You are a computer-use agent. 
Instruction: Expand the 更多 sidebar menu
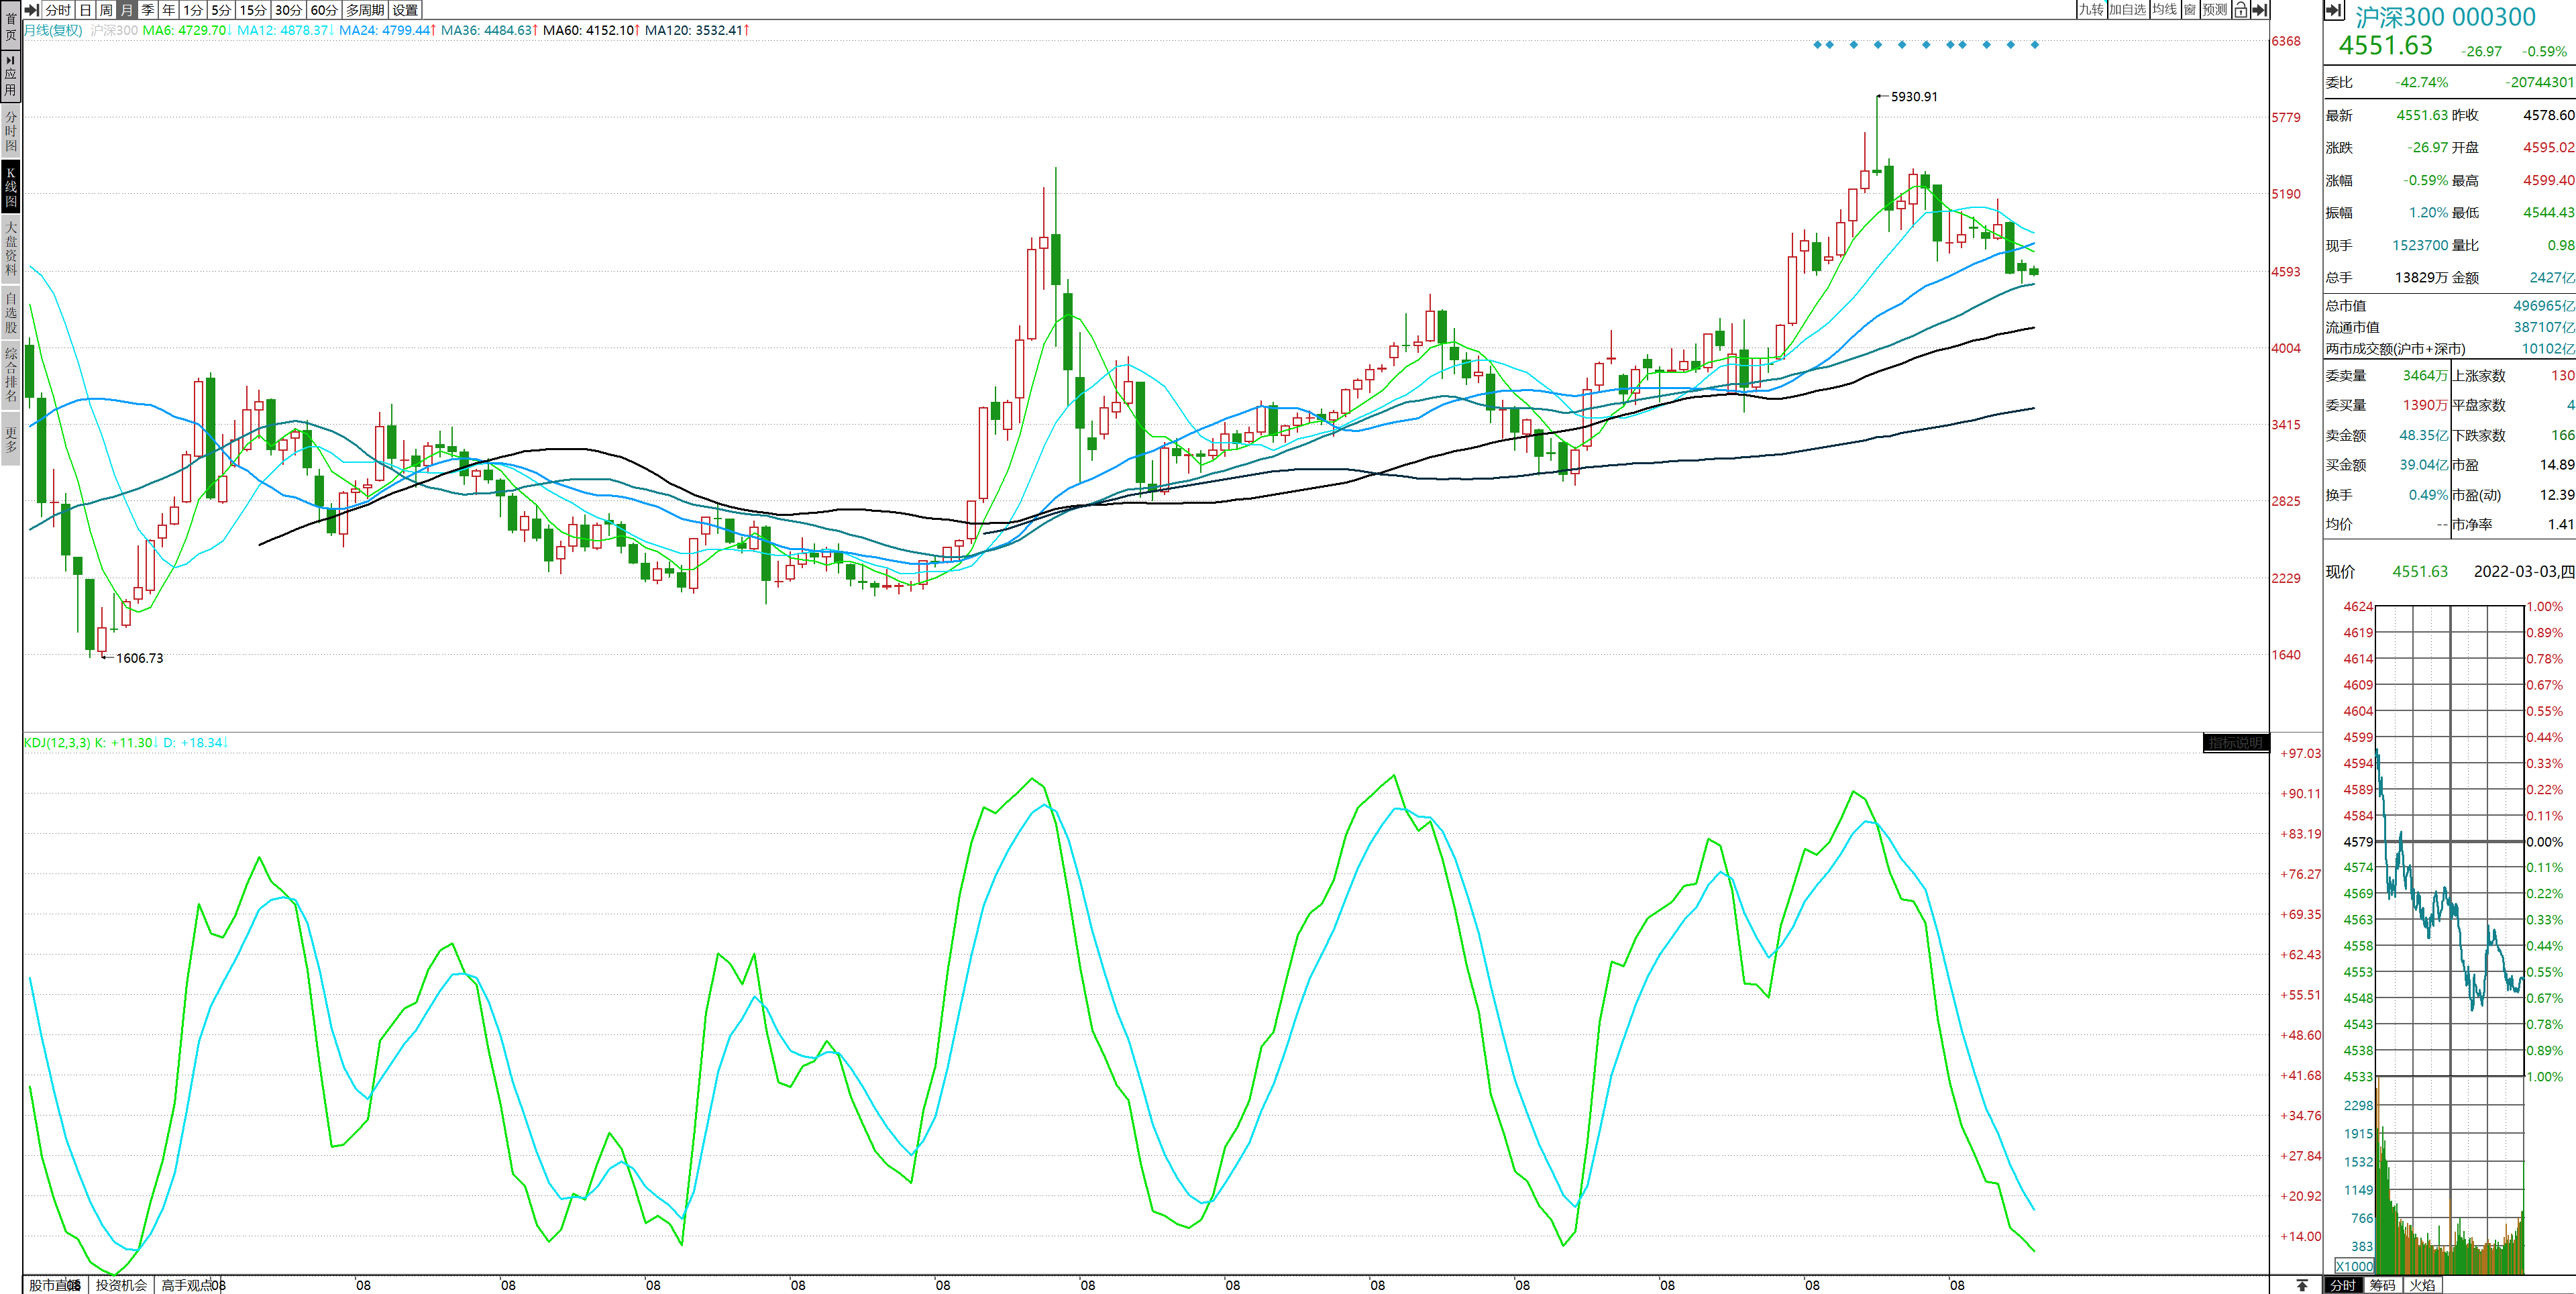[x=11, y=440]
